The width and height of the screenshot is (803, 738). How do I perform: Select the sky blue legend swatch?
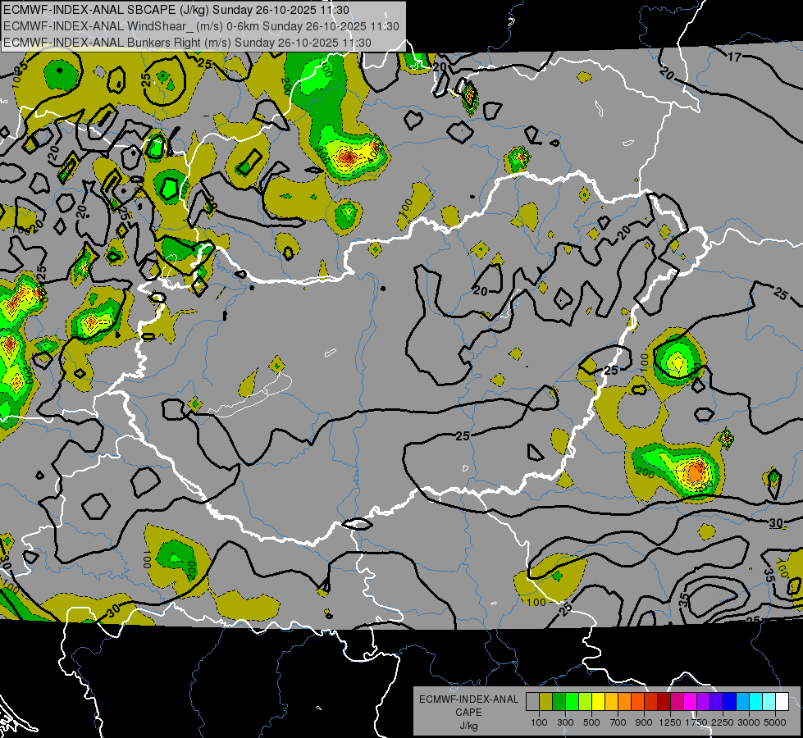coord(742,702)
